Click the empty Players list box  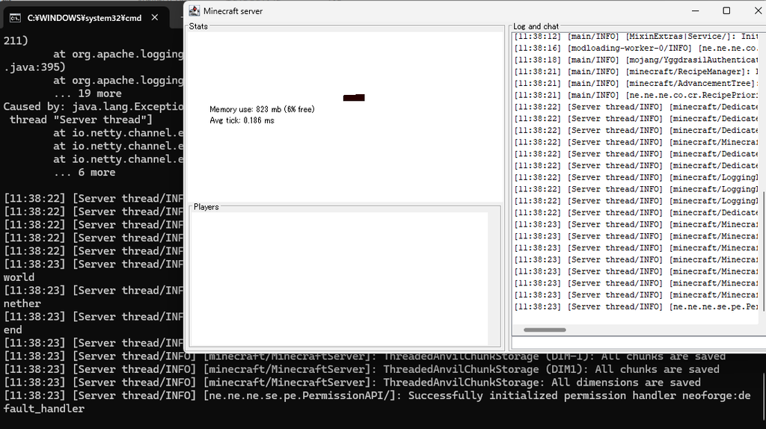339,279
